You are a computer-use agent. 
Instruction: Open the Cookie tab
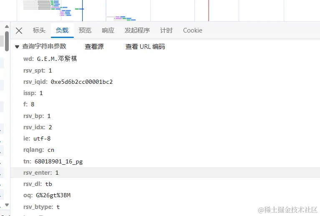tap(193, 30)
